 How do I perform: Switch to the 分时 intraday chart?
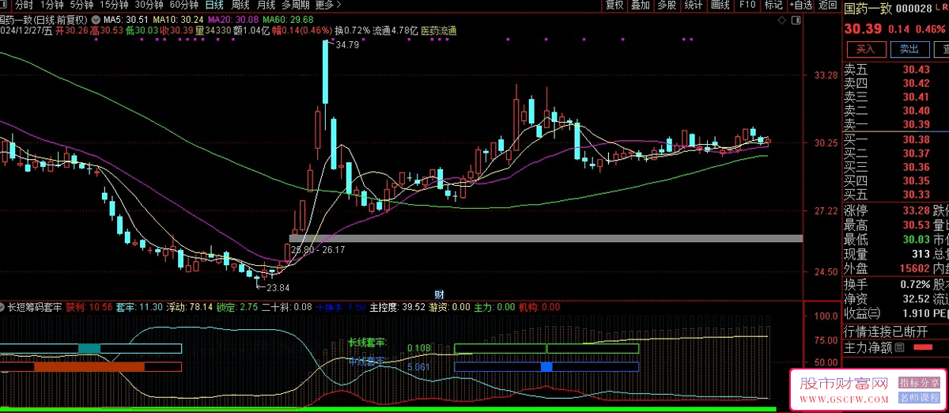pyautogui.click(x=25, y=5)
